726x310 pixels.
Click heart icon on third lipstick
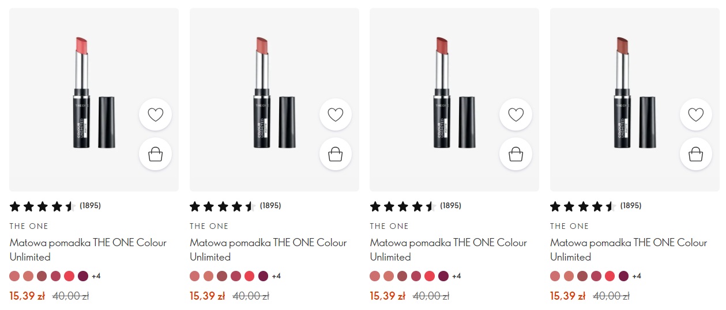click(x=516, y=114)
